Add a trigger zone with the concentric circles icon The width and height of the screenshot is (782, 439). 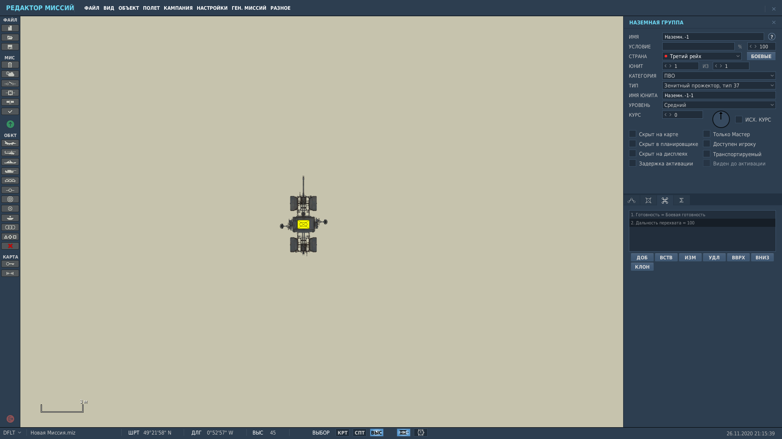(x=10, y=199)
